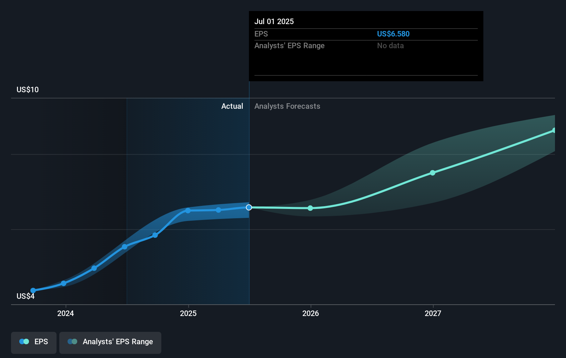The image size is (566, 358).
Task: Click the 2025 x-axis label
Action: coord(188,313)
